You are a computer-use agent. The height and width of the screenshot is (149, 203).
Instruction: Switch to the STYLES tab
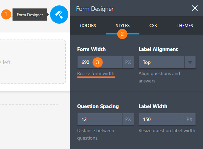122,26
